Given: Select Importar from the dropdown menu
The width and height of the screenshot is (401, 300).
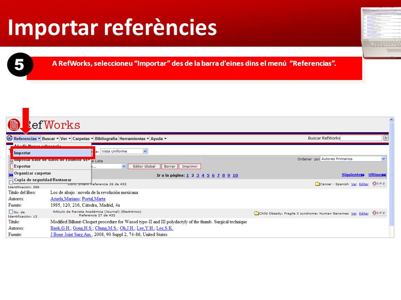Looking at the screenshot, I should 53,153.
